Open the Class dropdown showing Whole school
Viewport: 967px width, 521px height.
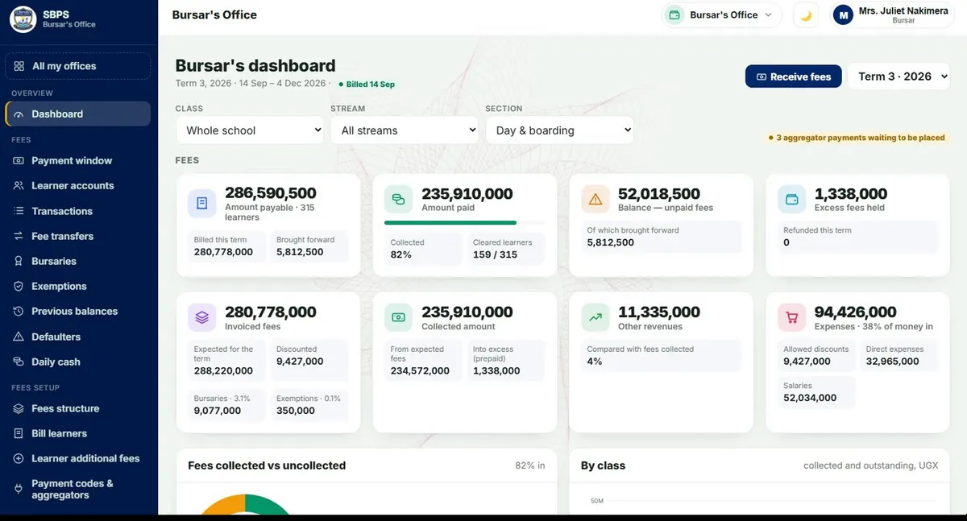coord(250,130)
